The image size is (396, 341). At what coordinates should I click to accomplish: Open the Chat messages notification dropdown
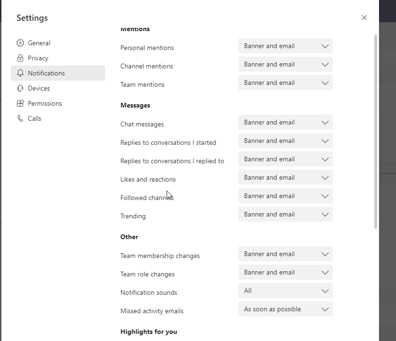point(285,123)
